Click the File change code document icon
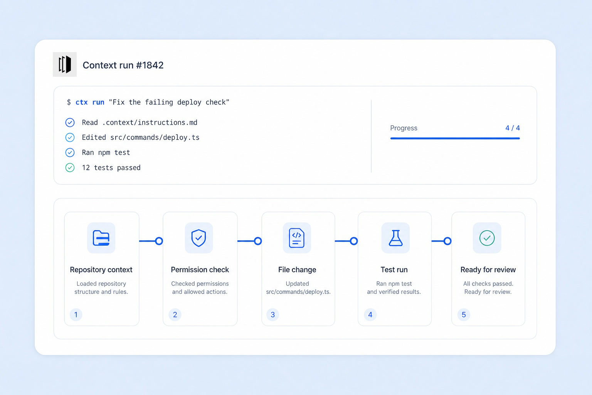The image size is (592, 395). pos(297,238)
